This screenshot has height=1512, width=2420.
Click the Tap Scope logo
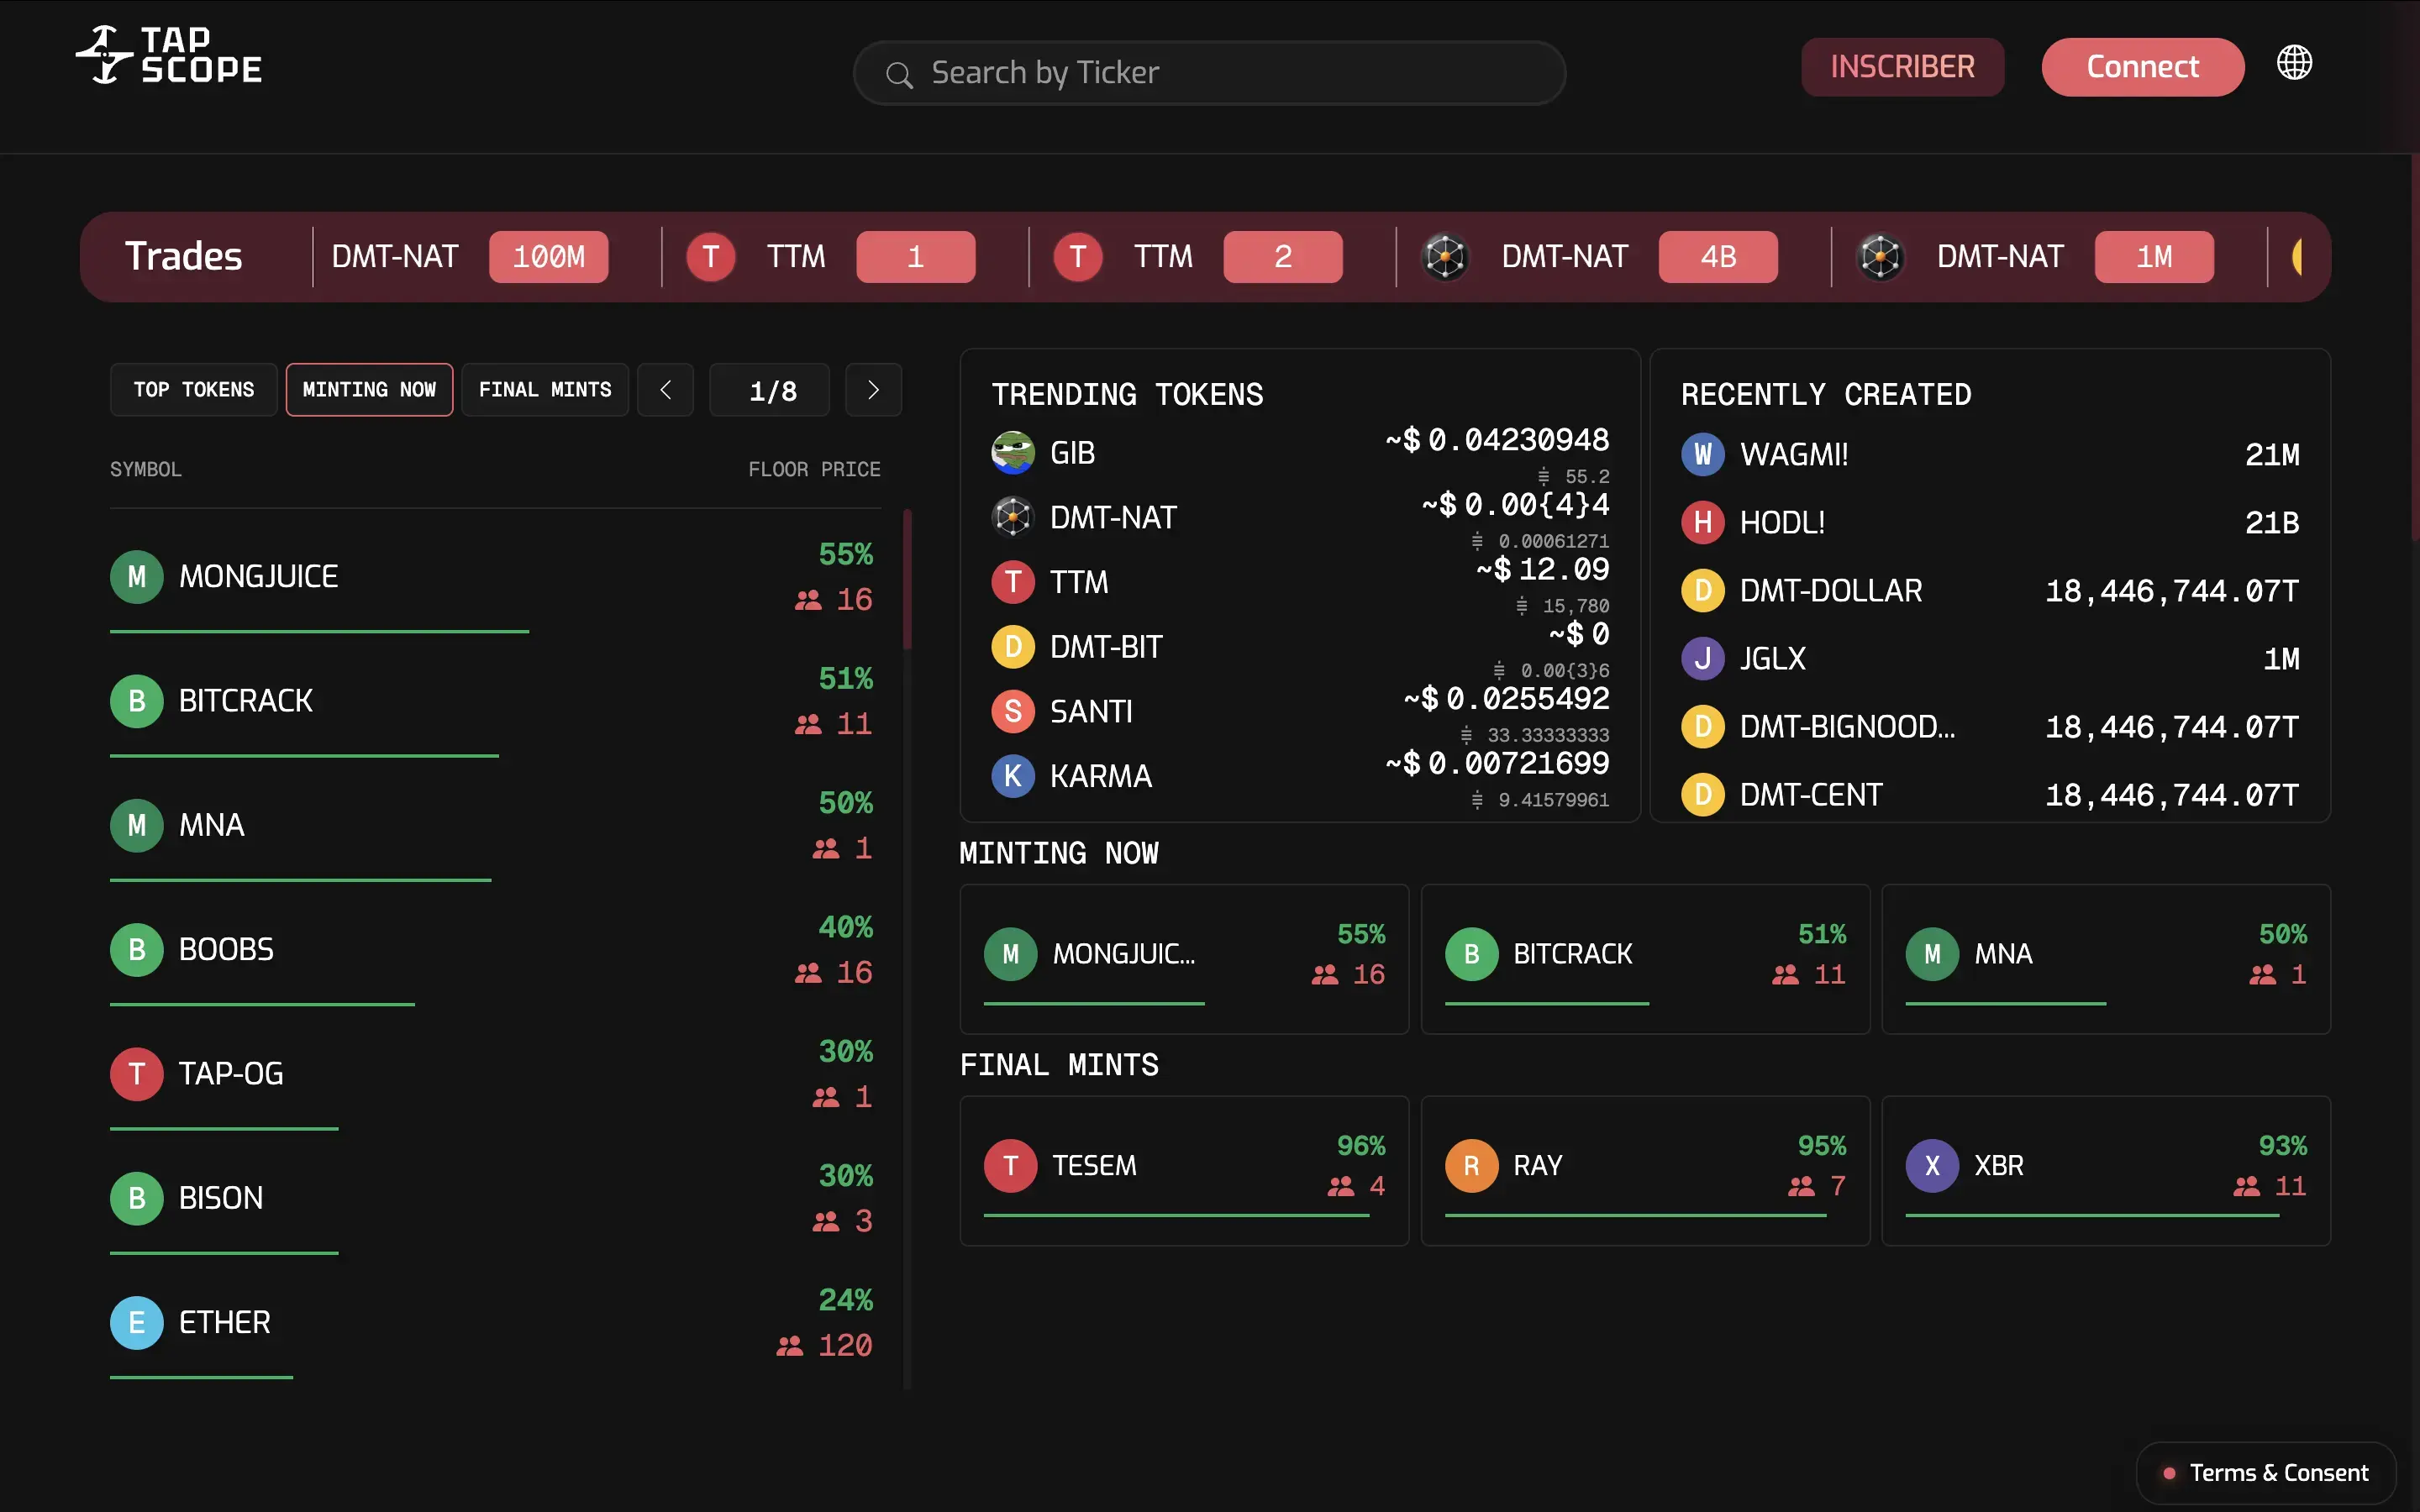tap(169, 55)
